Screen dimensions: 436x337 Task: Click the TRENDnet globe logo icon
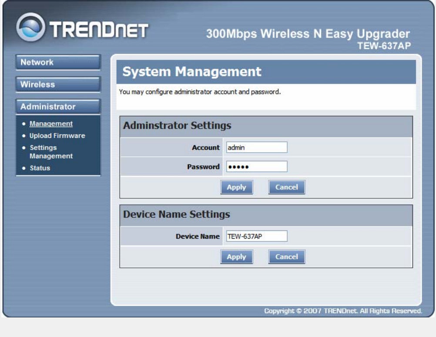[x=30, y=27]
